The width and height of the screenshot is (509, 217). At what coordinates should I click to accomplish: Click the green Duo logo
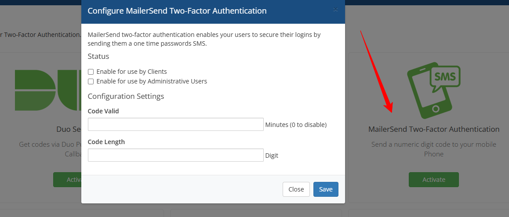[48, 90]
